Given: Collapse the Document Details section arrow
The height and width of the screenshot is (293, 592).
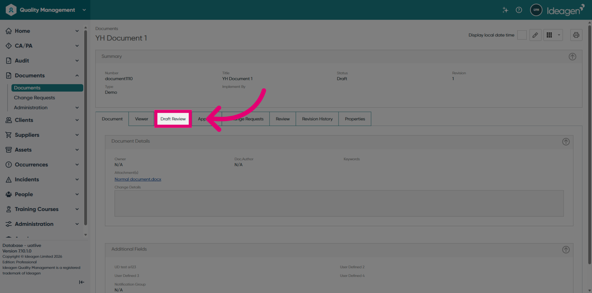Looking at the screenshot, I should pos(566,142).
